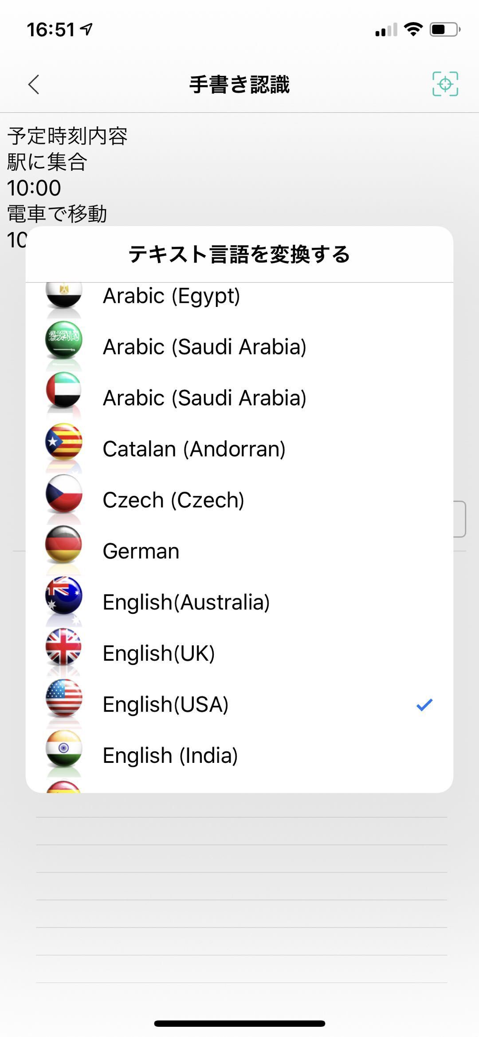Choose English (India) language option
The width and height of the screenshot is (479, 1037).
(170, 755)
